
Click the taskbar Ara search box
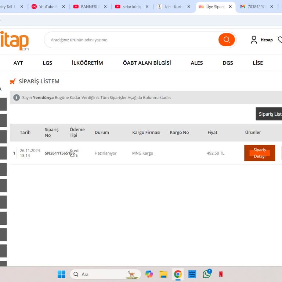pos(105,274)
